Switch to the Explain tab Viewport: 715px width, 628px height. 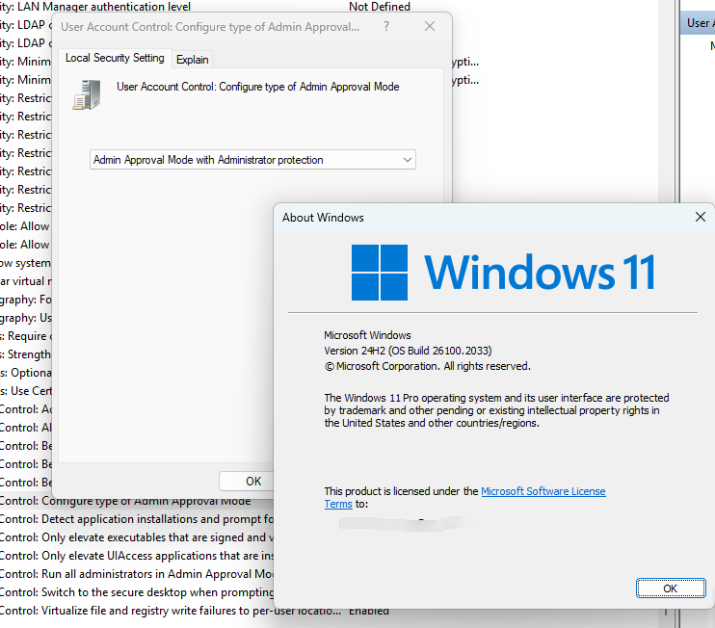pyautogui.click(x=192, y=60)
